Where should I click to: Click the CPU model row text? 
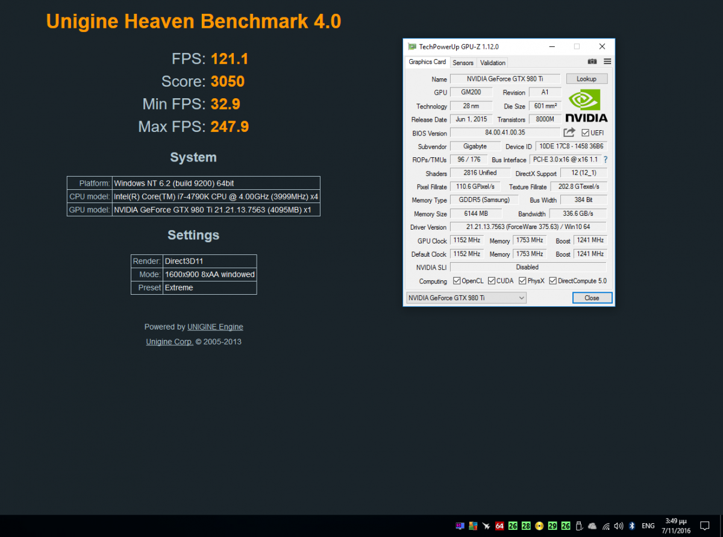[216, 196]
